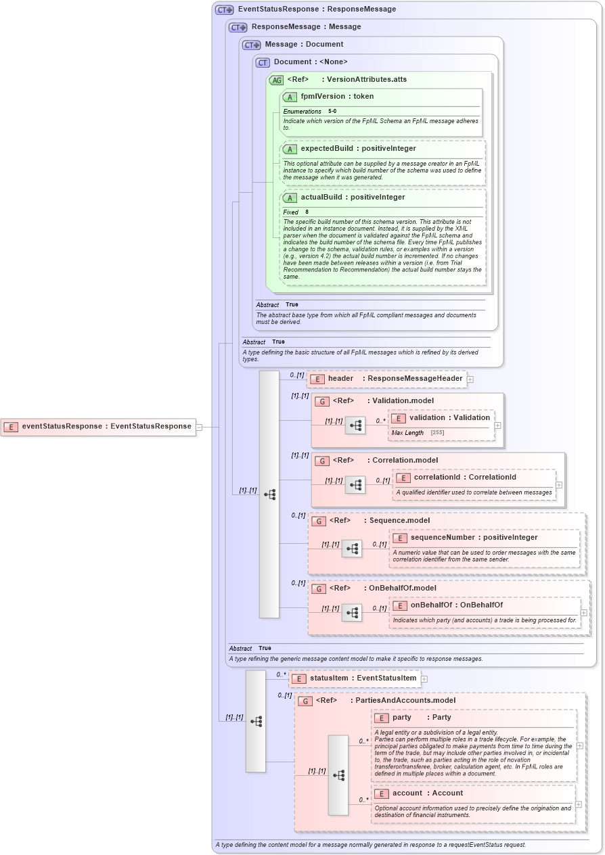Select the eventStatusResponse : EventStatusResponse label

point(107,427)
